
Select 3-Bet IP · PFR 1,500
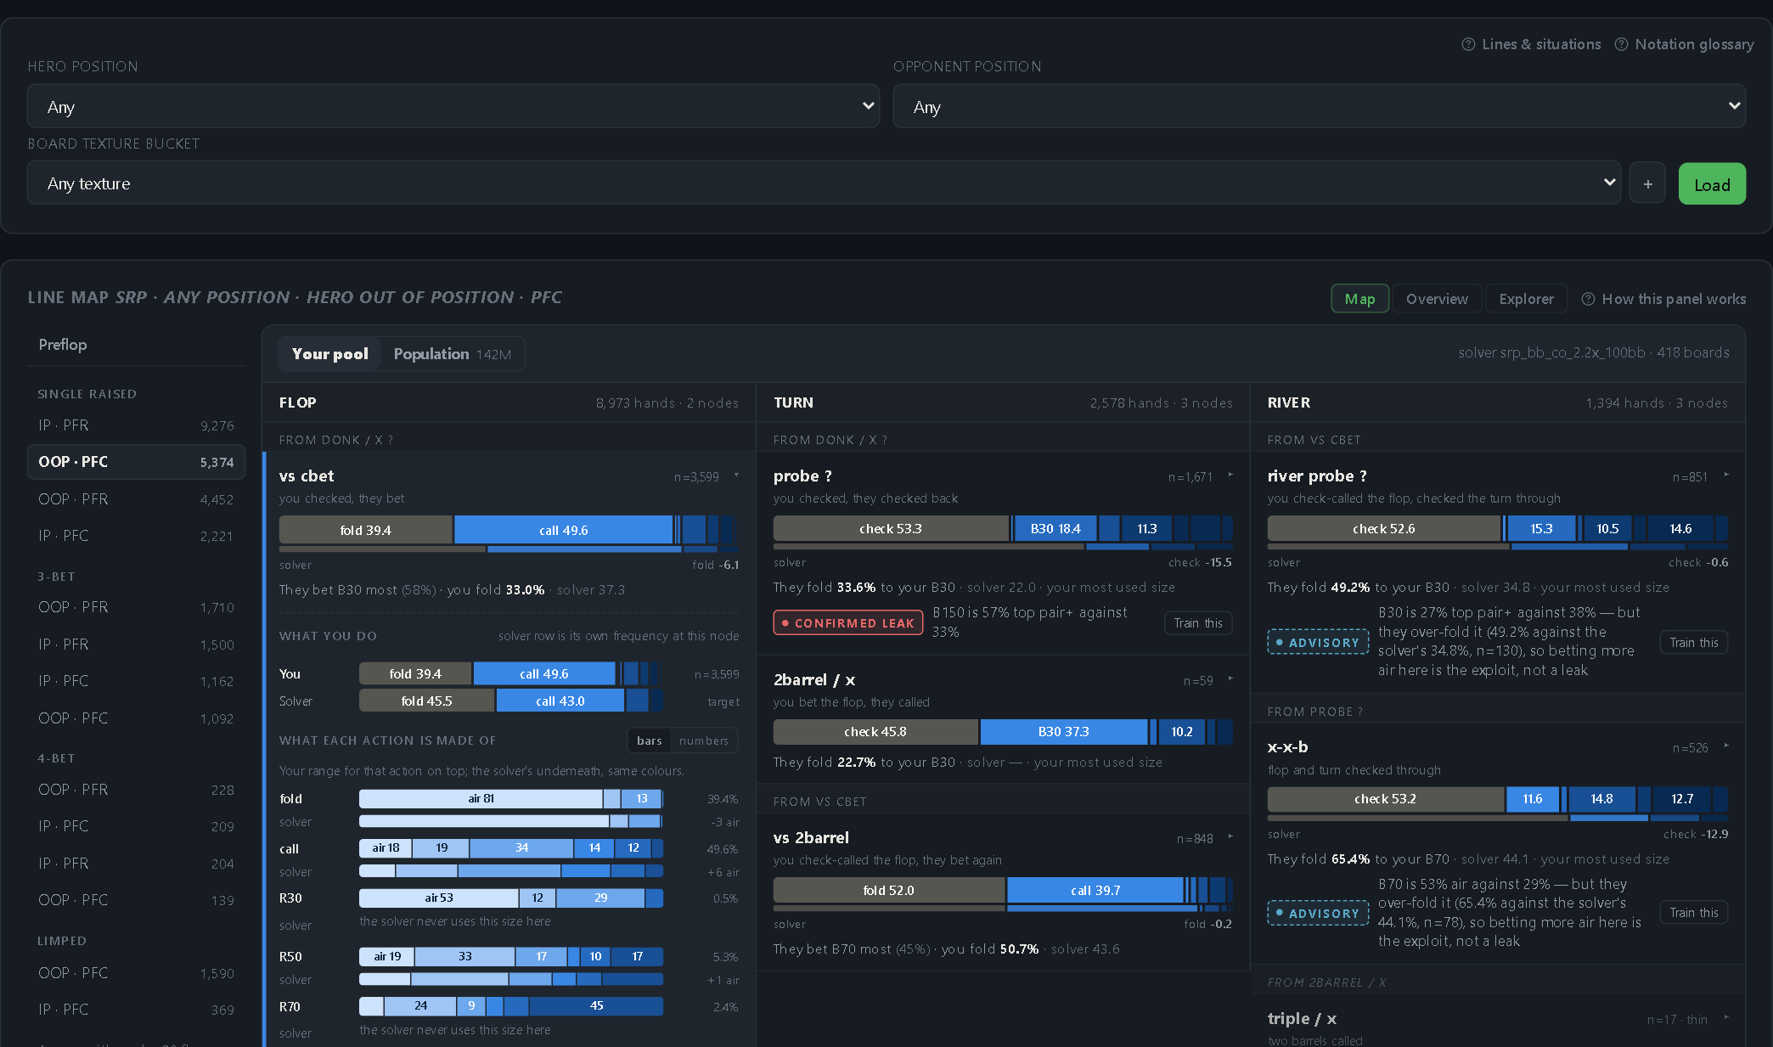click(x=136, y=645)
